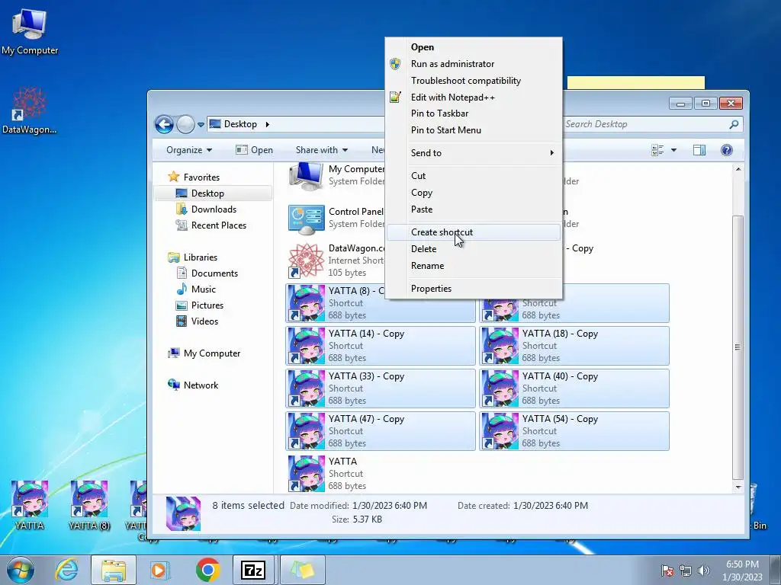Select the YATTA desktop shortcut icon
The image size is (781, 585).
30,505
